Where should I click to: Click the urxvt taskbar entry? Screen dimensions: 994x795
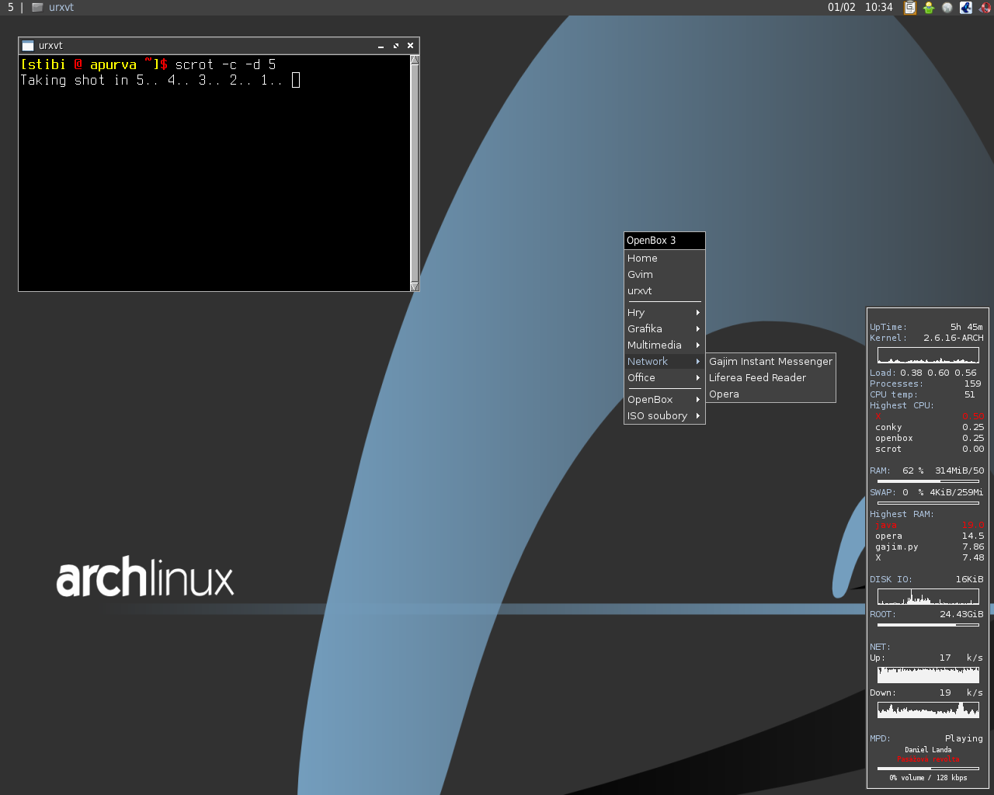pyautogui.click(x=53, y=8)
